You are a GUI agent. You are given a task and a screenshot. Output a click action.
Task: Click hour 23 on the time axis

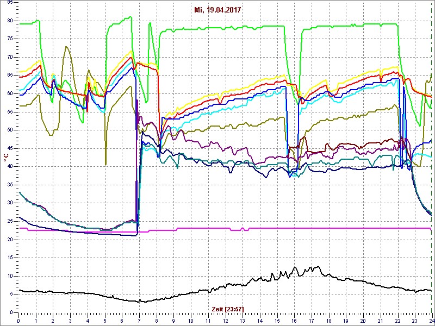[414, 319]
